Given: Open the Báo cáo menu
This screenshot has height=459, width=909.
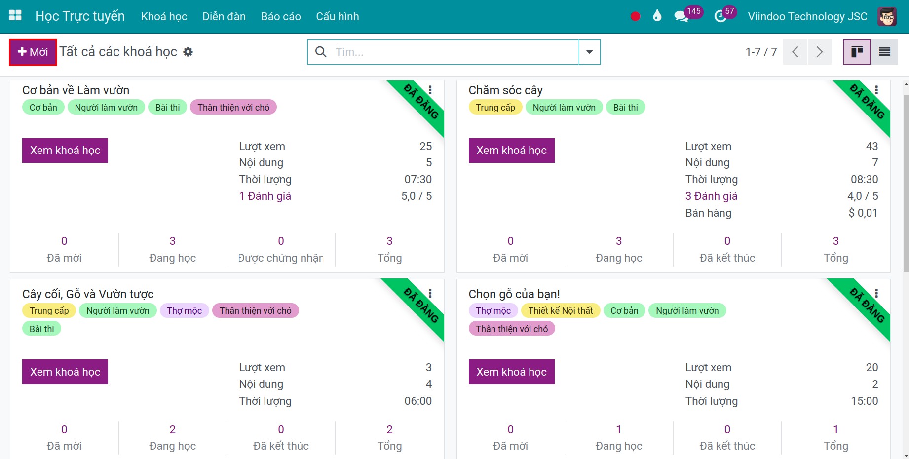Looking at the screenshot, I should click(x=281, y=16).
